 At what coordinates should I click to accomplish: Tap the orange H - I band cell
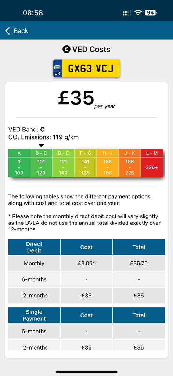click(x=108, y=163)
